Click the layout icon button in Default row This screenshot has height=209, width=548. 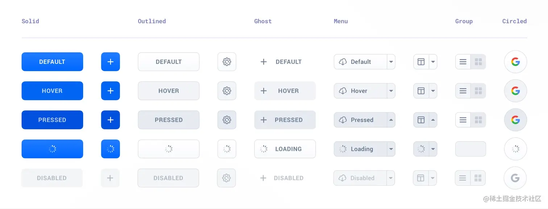pyautogui.click(x=421, y=62)
